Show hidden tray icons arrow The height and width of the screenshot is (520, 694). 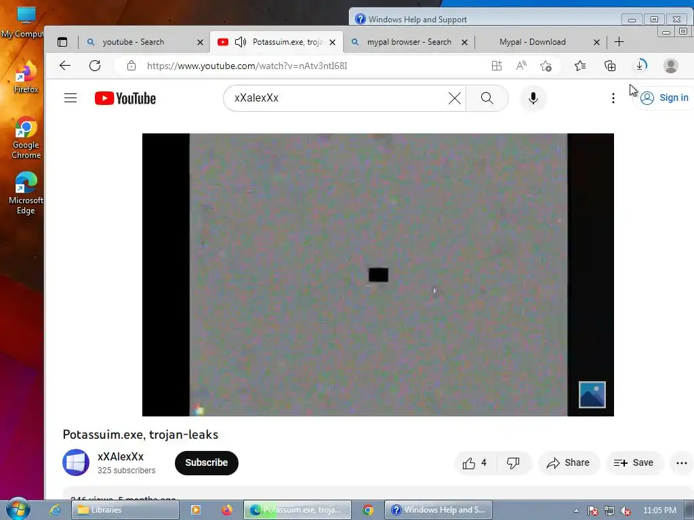pos(576,511)
